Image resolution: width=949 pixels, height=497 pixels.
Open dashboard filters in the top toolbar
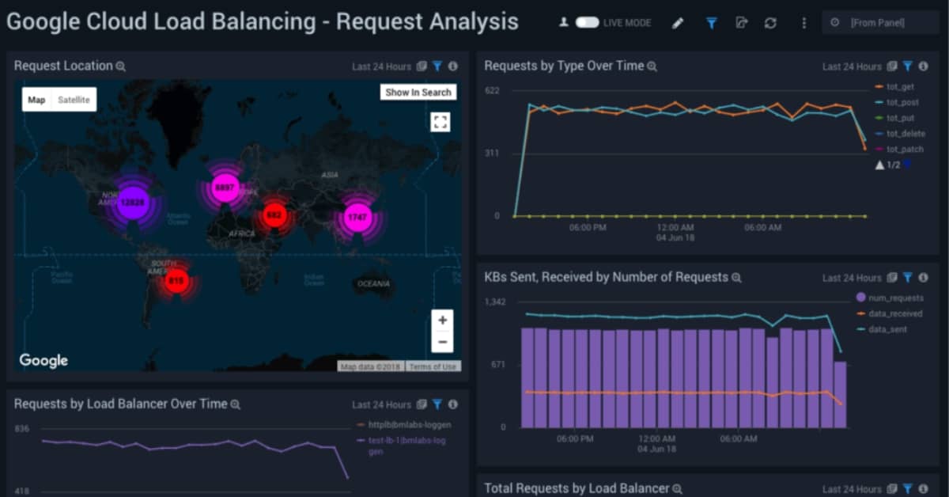click(x=712, y=23)
